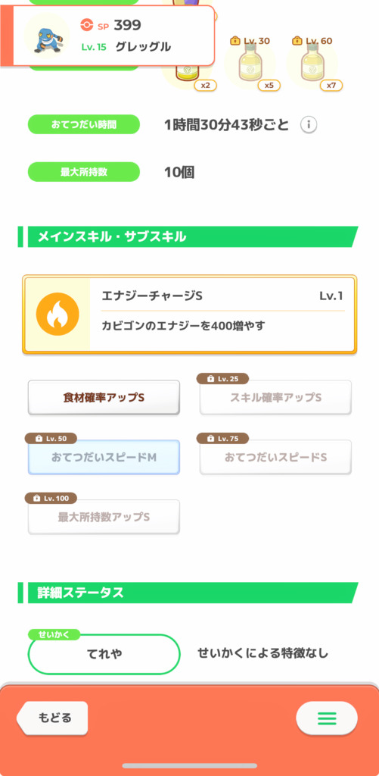Image resolution: width=379 pixels, height=776 pixels.
Task: Select locked おてつだいスピードM sub skill
Action: click(104, 457)
